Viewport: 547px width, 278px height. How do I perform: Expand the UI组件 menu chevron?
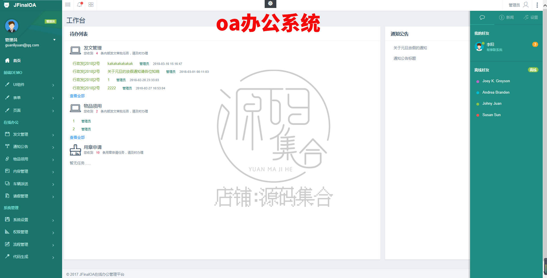coord(53,85)
